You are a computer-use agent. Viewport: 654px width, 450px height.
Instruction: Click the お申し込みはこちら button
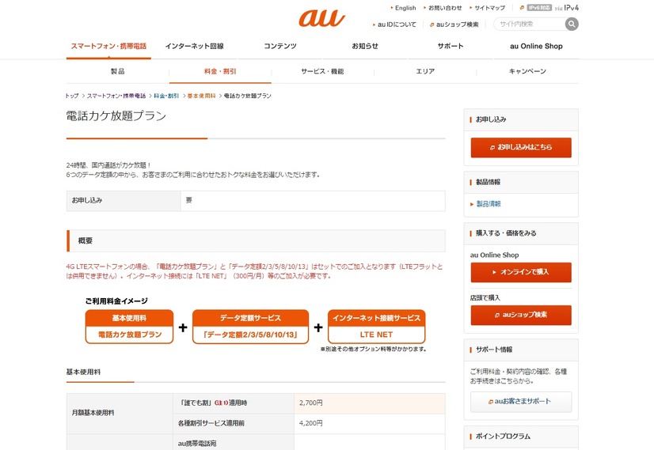521,148
